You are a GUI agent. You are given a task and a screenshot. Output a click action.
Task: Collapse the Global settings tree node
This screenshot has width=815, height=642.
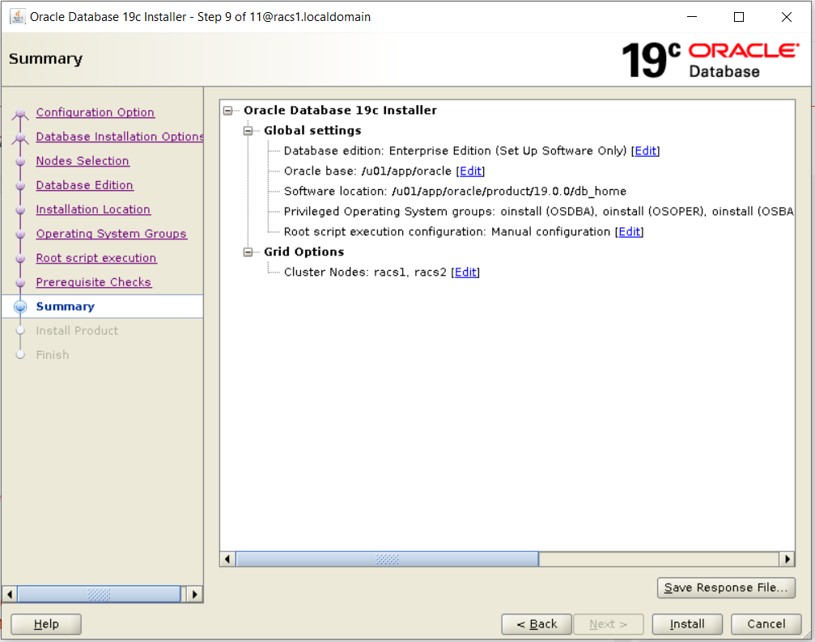(x=248, y=131)
